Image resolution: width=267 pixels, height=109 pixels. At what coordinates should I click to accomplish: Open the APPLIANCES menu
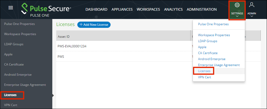[x=122, y=9]
